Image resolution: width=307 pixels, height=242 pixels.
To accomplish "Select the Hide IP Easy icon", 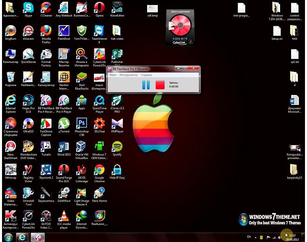I will click(117, 172).
